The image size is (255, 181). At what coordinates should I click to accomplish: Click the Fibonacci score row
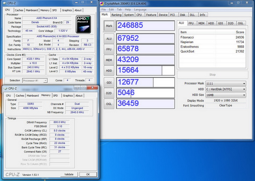tap(212, 37)
